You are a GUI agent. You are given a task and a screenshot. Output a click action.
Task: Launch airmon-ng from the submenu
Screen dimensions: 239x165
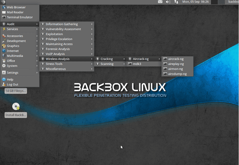tap(177, 69)
